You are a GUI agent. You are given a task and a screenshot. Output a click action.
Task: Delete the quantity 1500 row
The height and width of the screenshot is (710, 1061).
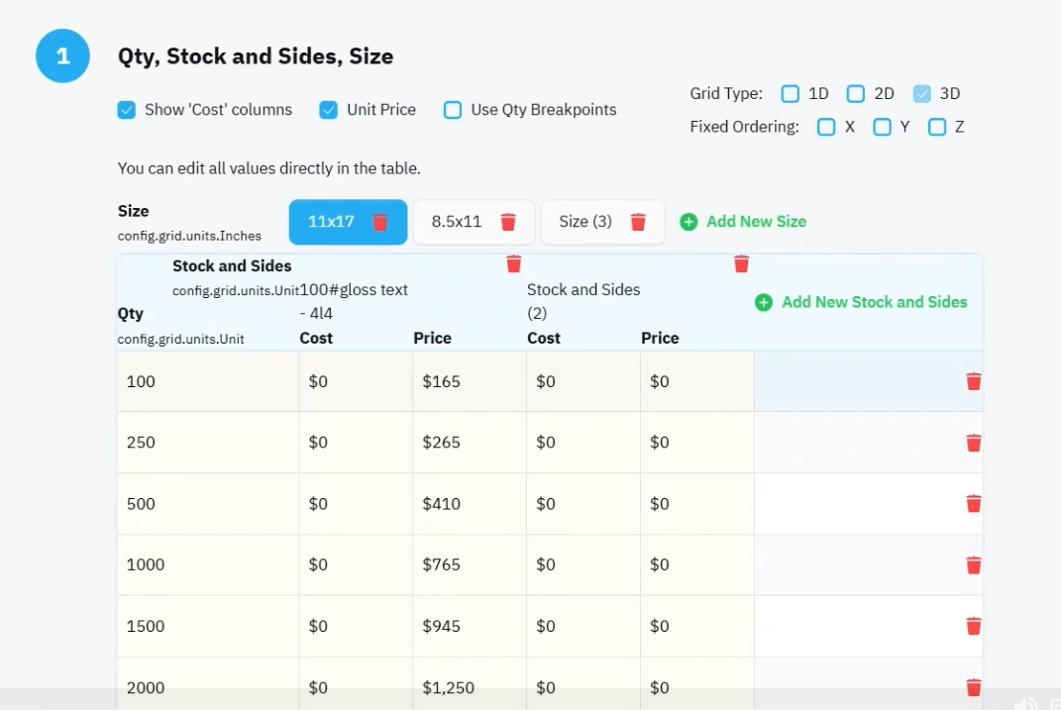tap(973, 626)
